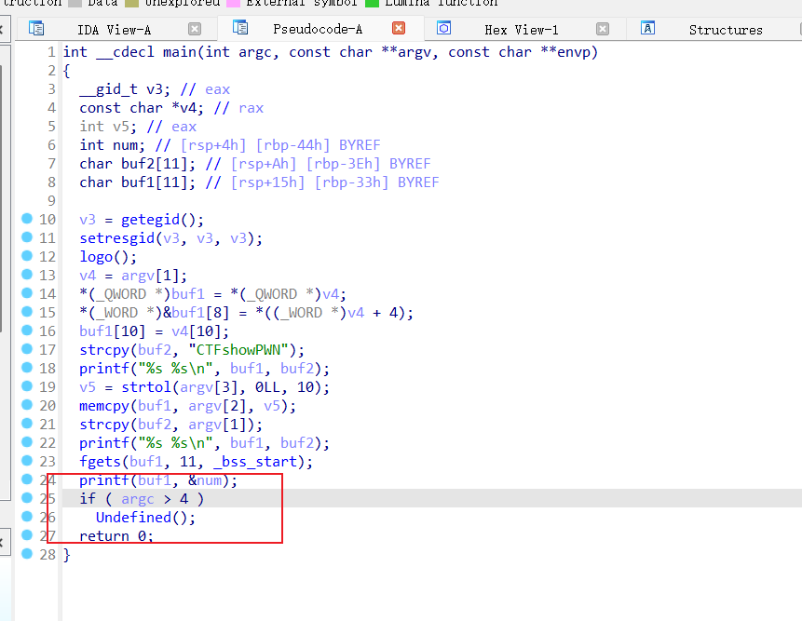Close the Pseudocode-A tab
Viewport: 802px width, 621px height.
[399, 29]
